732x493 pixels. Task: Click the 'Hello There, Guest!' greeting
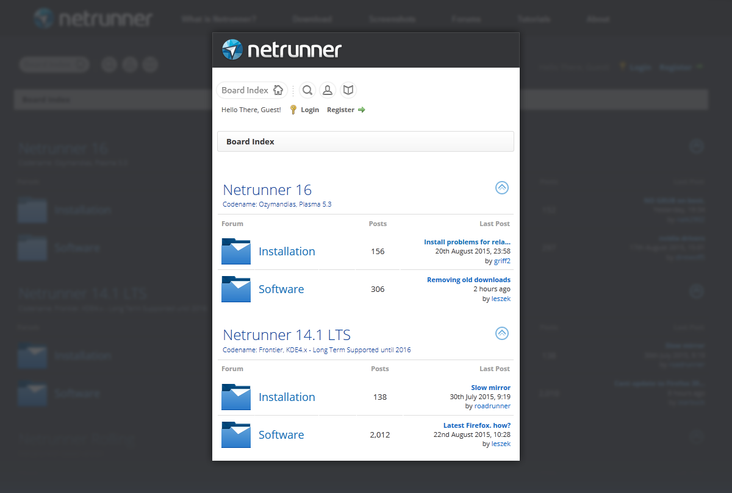(251, 110)
